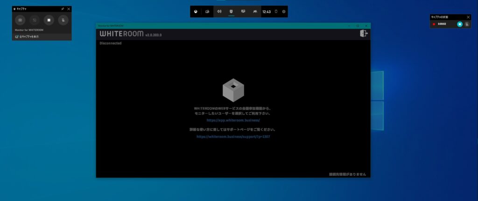The height and width of the screenshot is (201, 478).
Task: Toggle the Capture widget icon on Game Bar
Action: (x=231, y=12)
